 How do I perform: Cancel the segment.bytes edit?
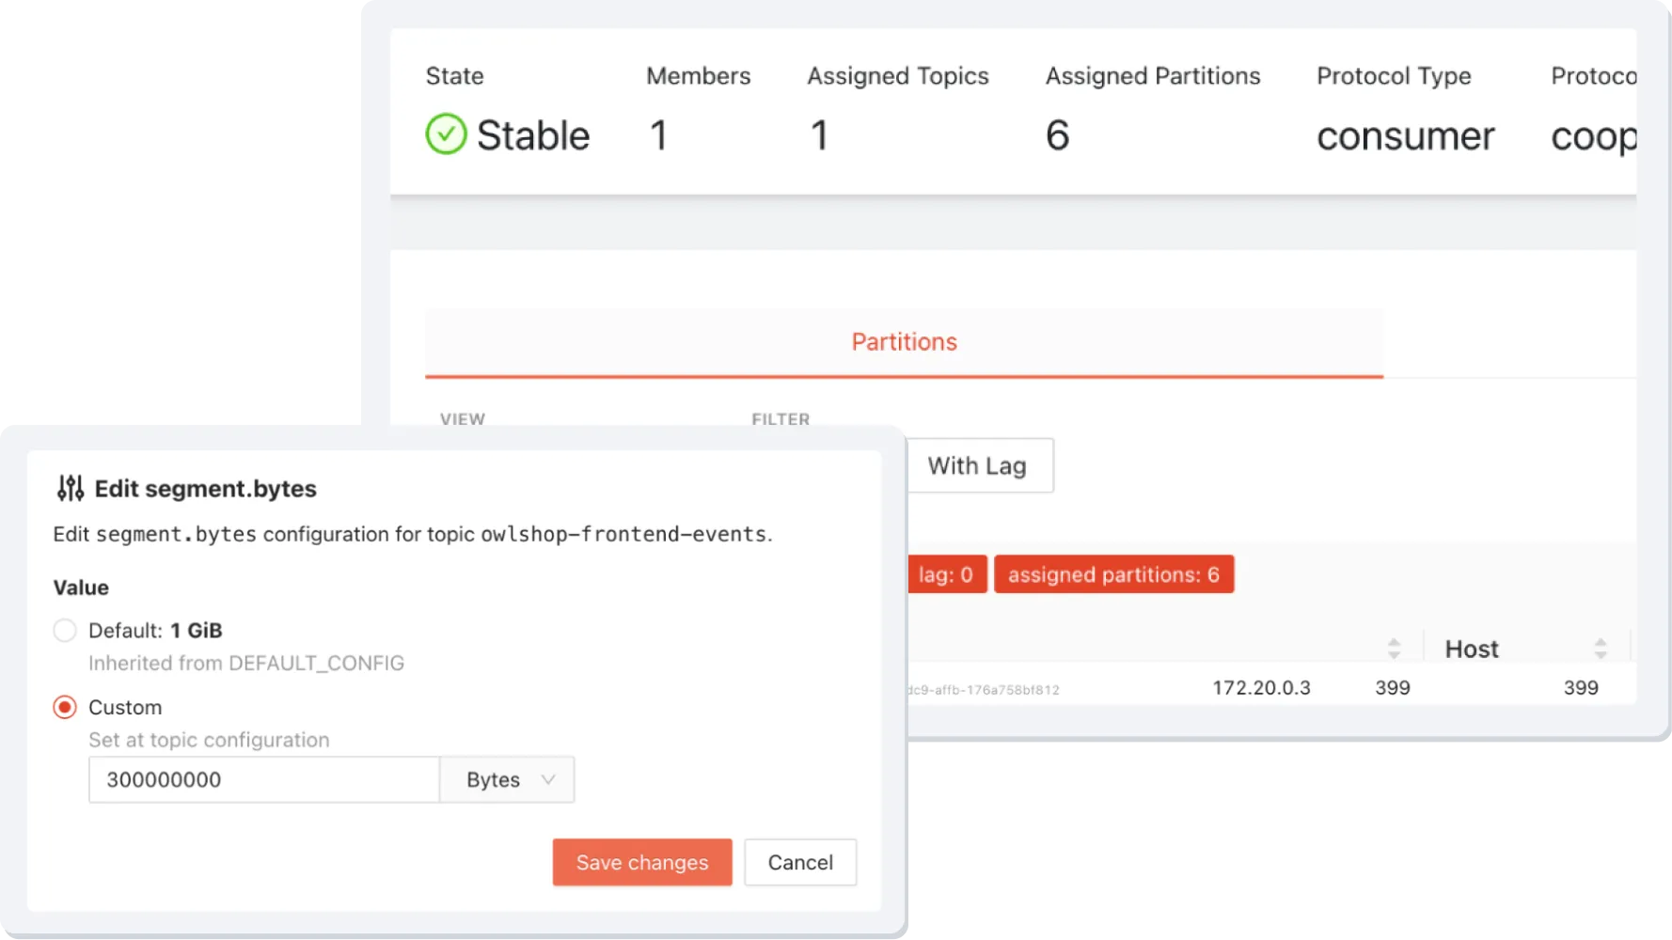[x=799, y=862]
